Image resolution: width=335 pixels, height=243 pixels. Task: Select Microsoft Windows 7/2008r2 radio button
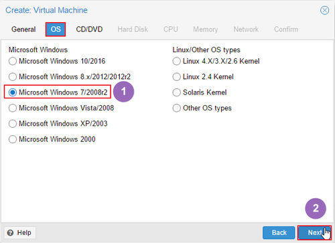click(x=13, y=92)
